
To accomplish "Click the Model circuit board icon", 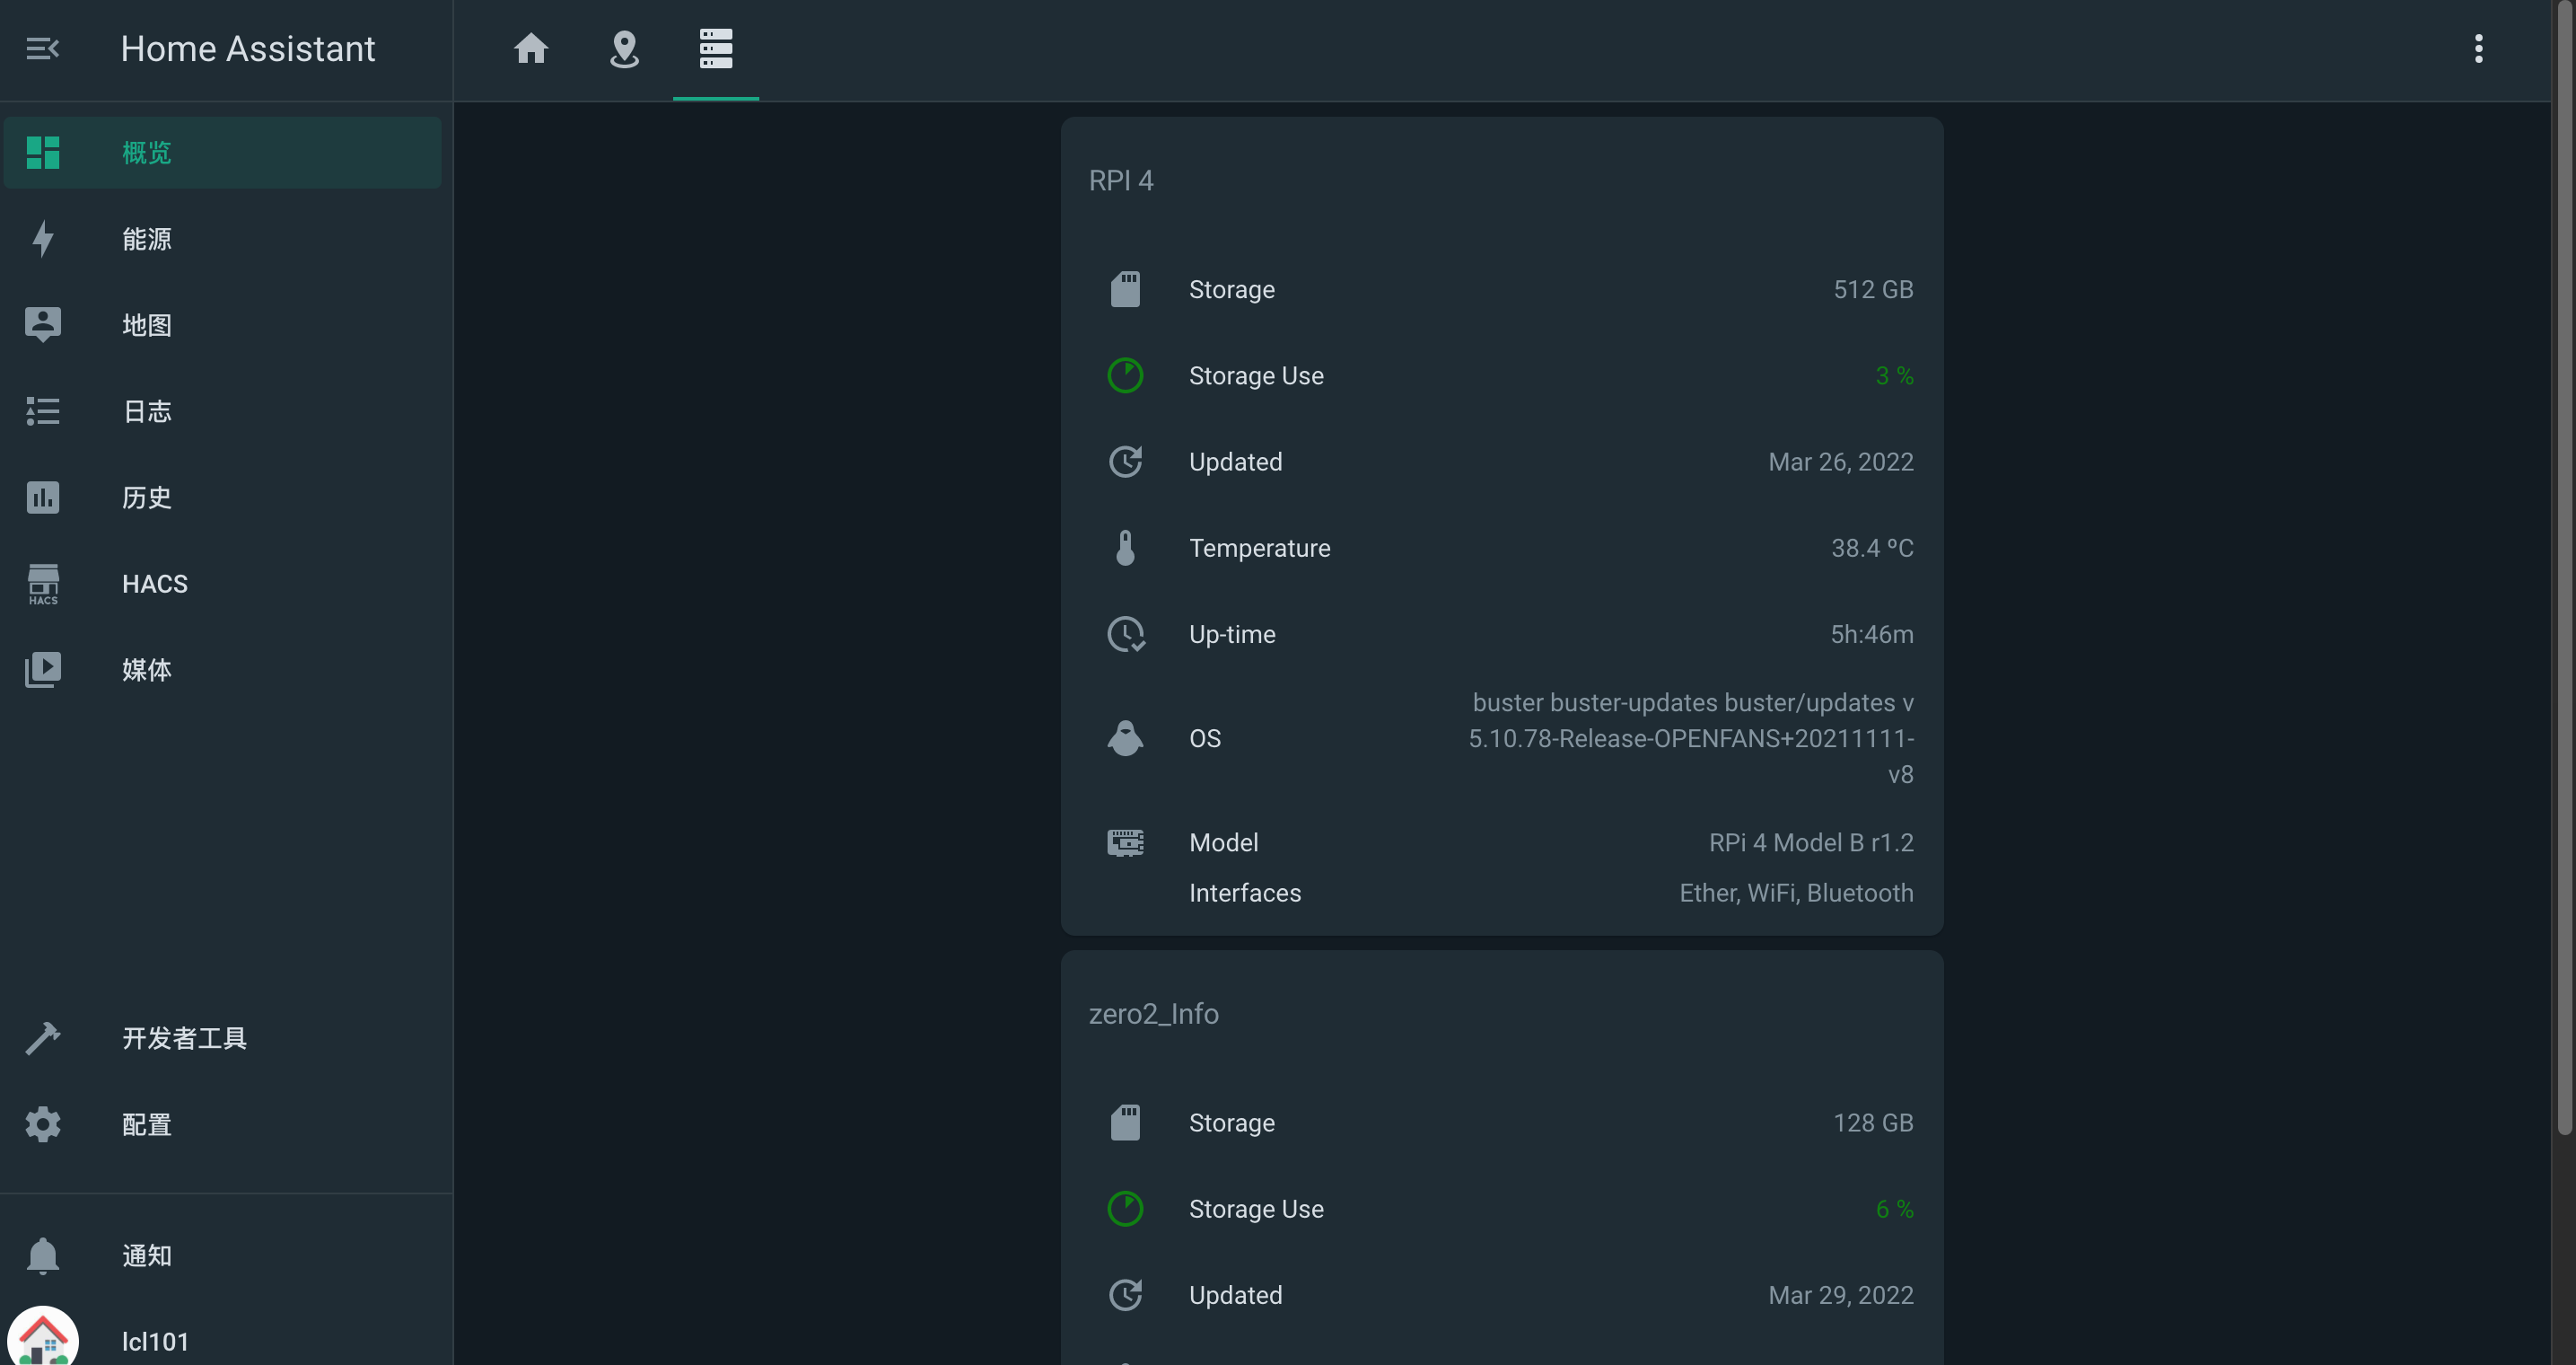I will pos(1125,842).
